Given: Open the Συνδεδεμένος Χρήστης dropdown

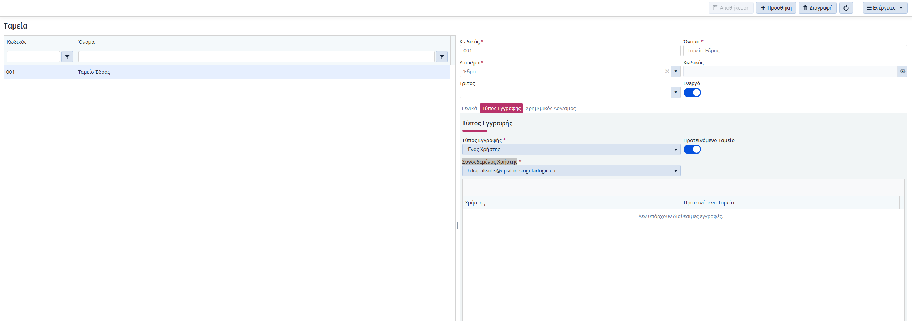Looking at the screenshot, I should 571,171.
